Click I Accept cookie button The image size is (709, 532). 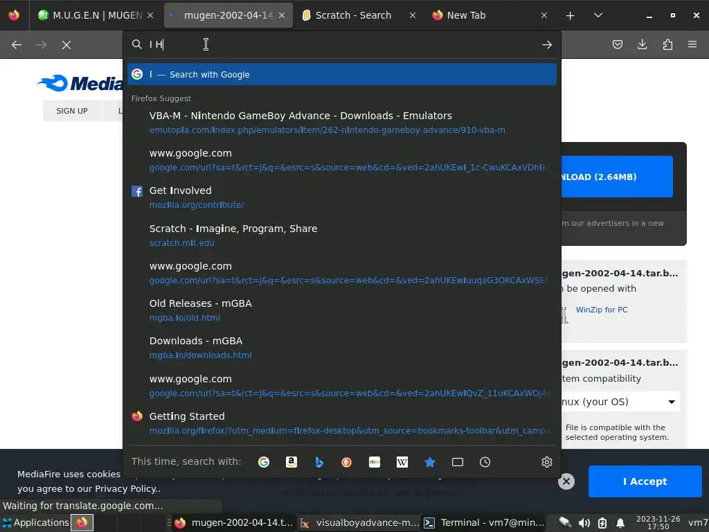point(645,481)
